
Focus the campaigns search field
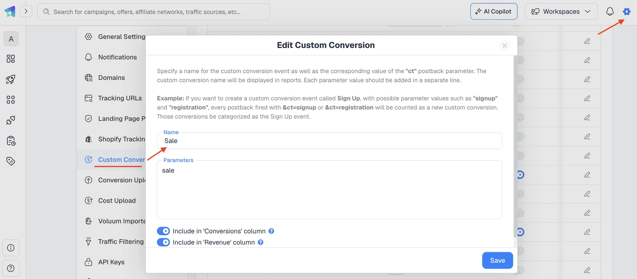154,12
